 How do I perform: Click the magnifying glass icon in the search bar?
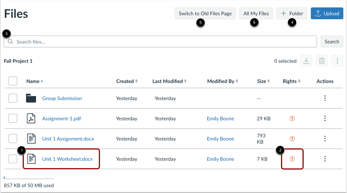point(10,41)
